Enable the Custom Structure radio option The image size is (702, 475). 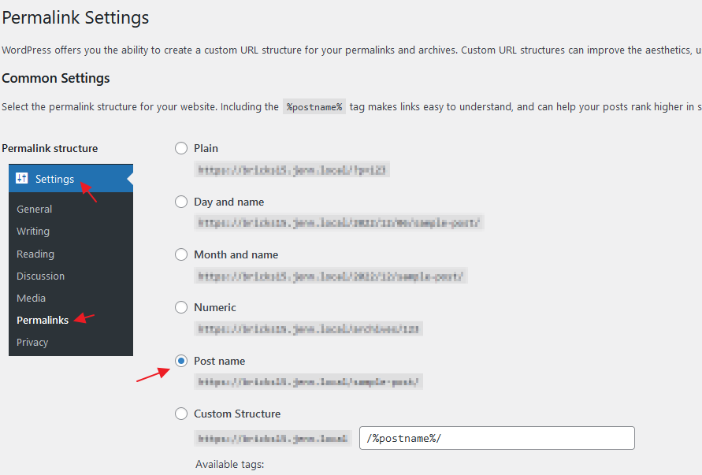[181, 414]
